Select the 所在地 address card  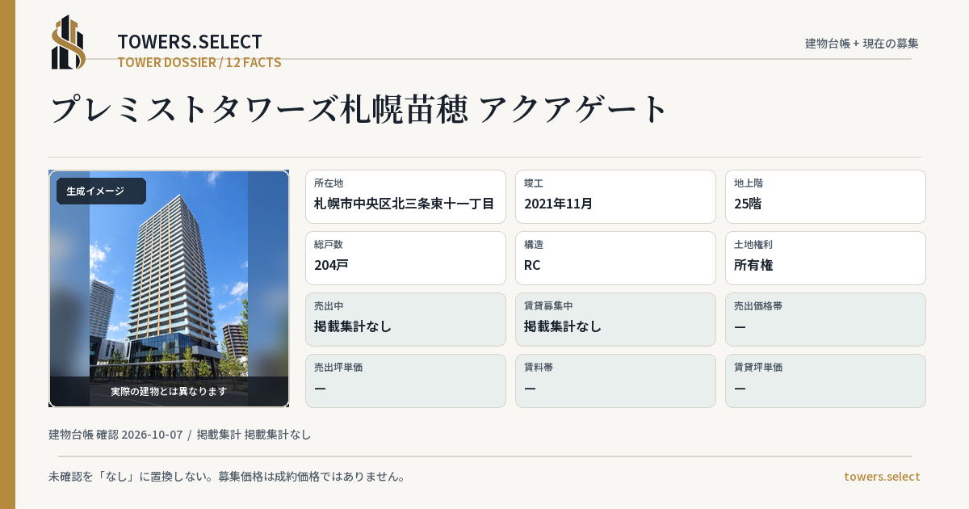click(405, 196)
